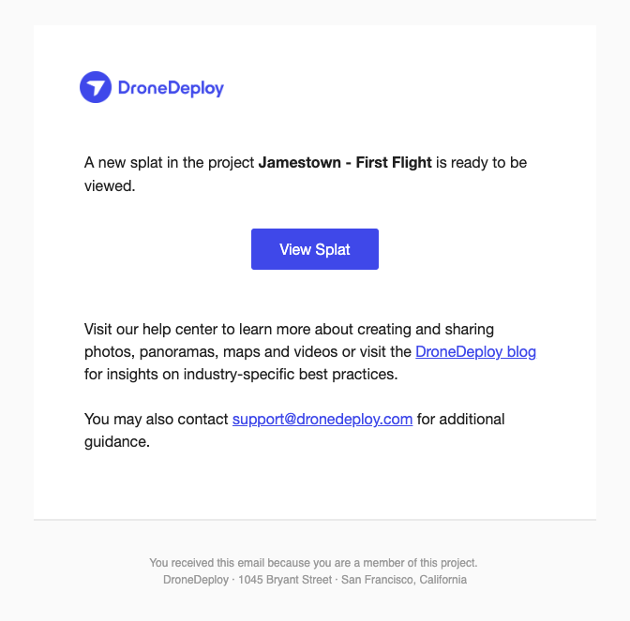630x621 pixels.
Task: Click the 'for additional' text after the email
Action: coord(461,419)
